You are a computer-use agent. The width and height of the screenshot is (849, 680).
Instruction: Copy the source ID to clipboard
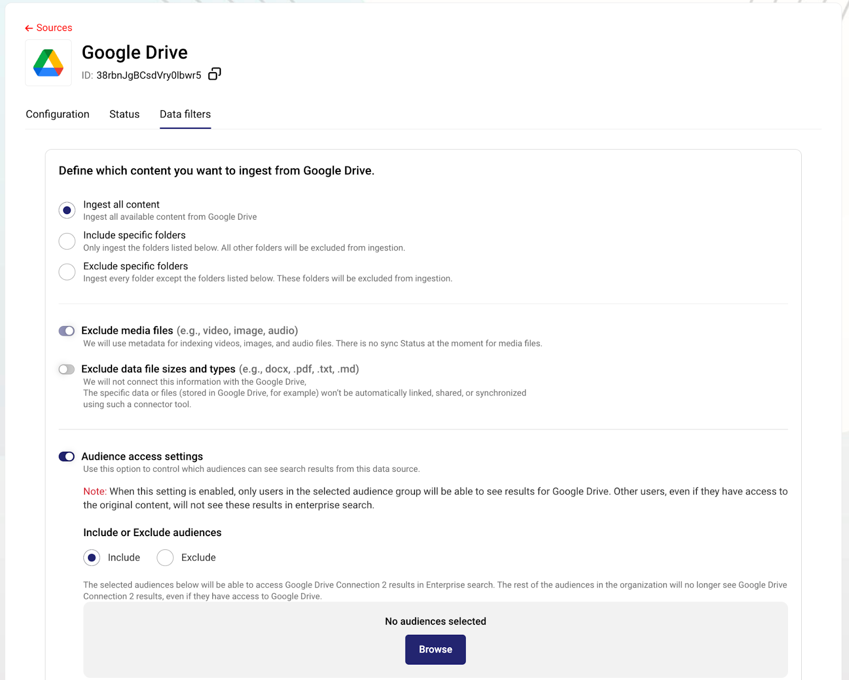pyautogui.click(x=214, y=74)
